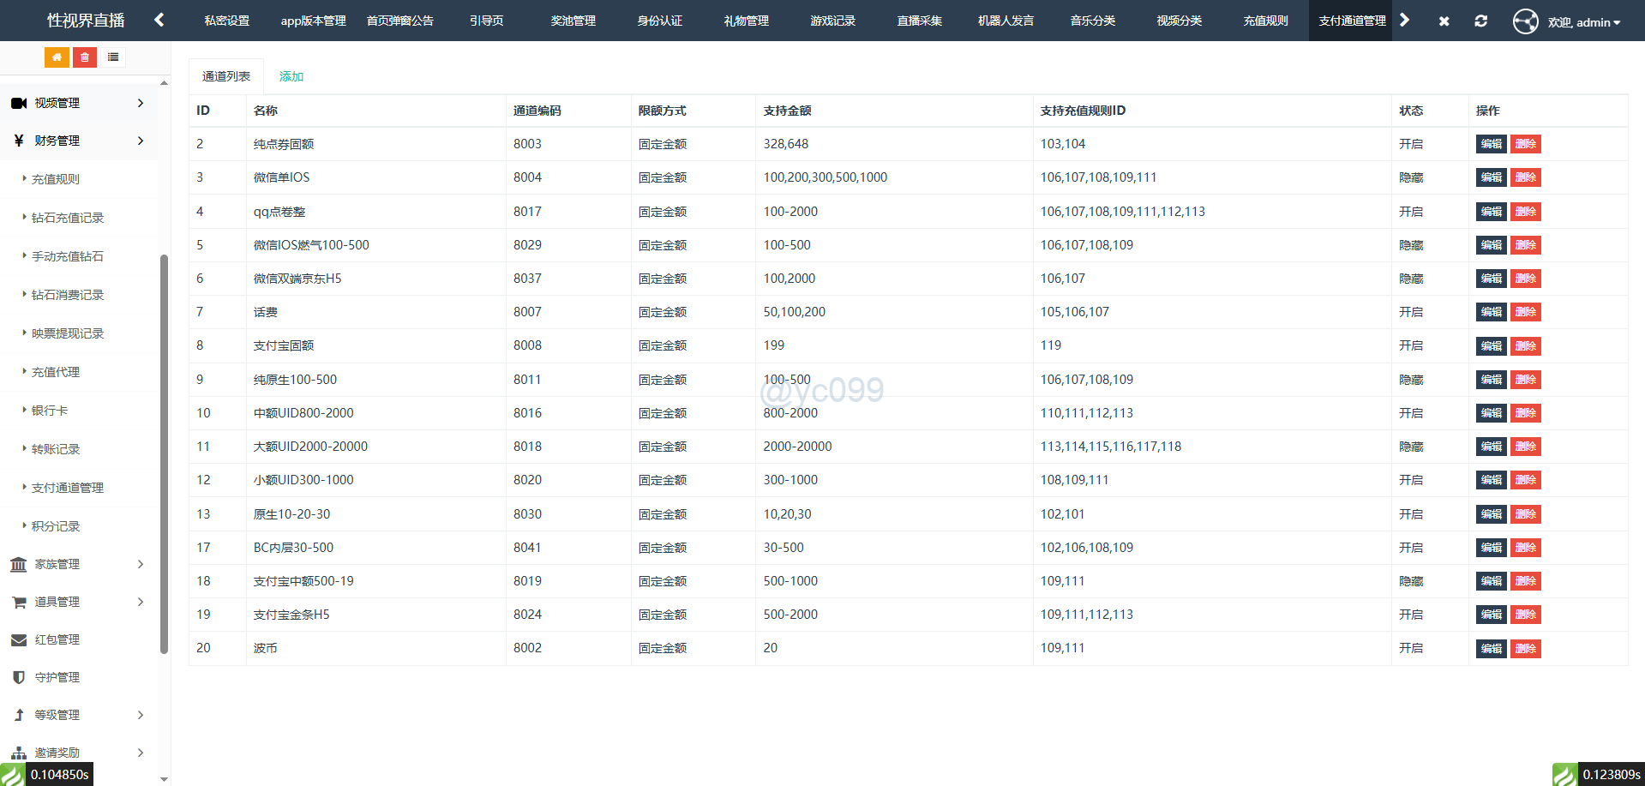Open the 充值规则 top tab
1645x786 pixels.
click(1265, 21)
